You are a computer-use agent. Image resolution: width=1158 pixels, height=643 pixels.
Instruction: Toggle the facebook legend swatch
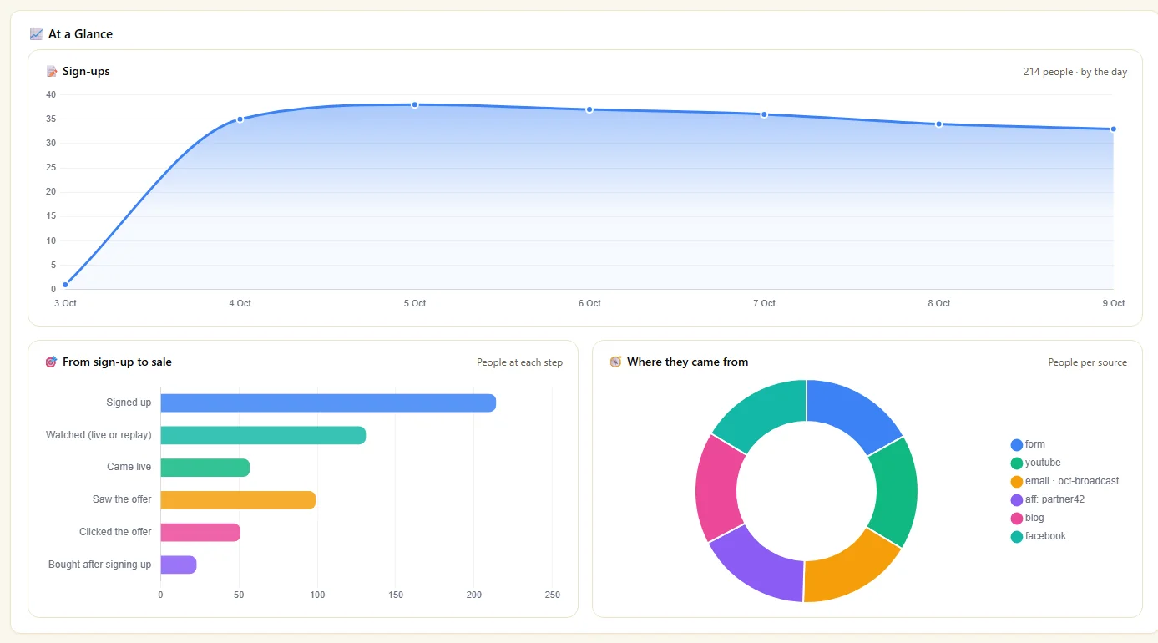[1017, 537]
